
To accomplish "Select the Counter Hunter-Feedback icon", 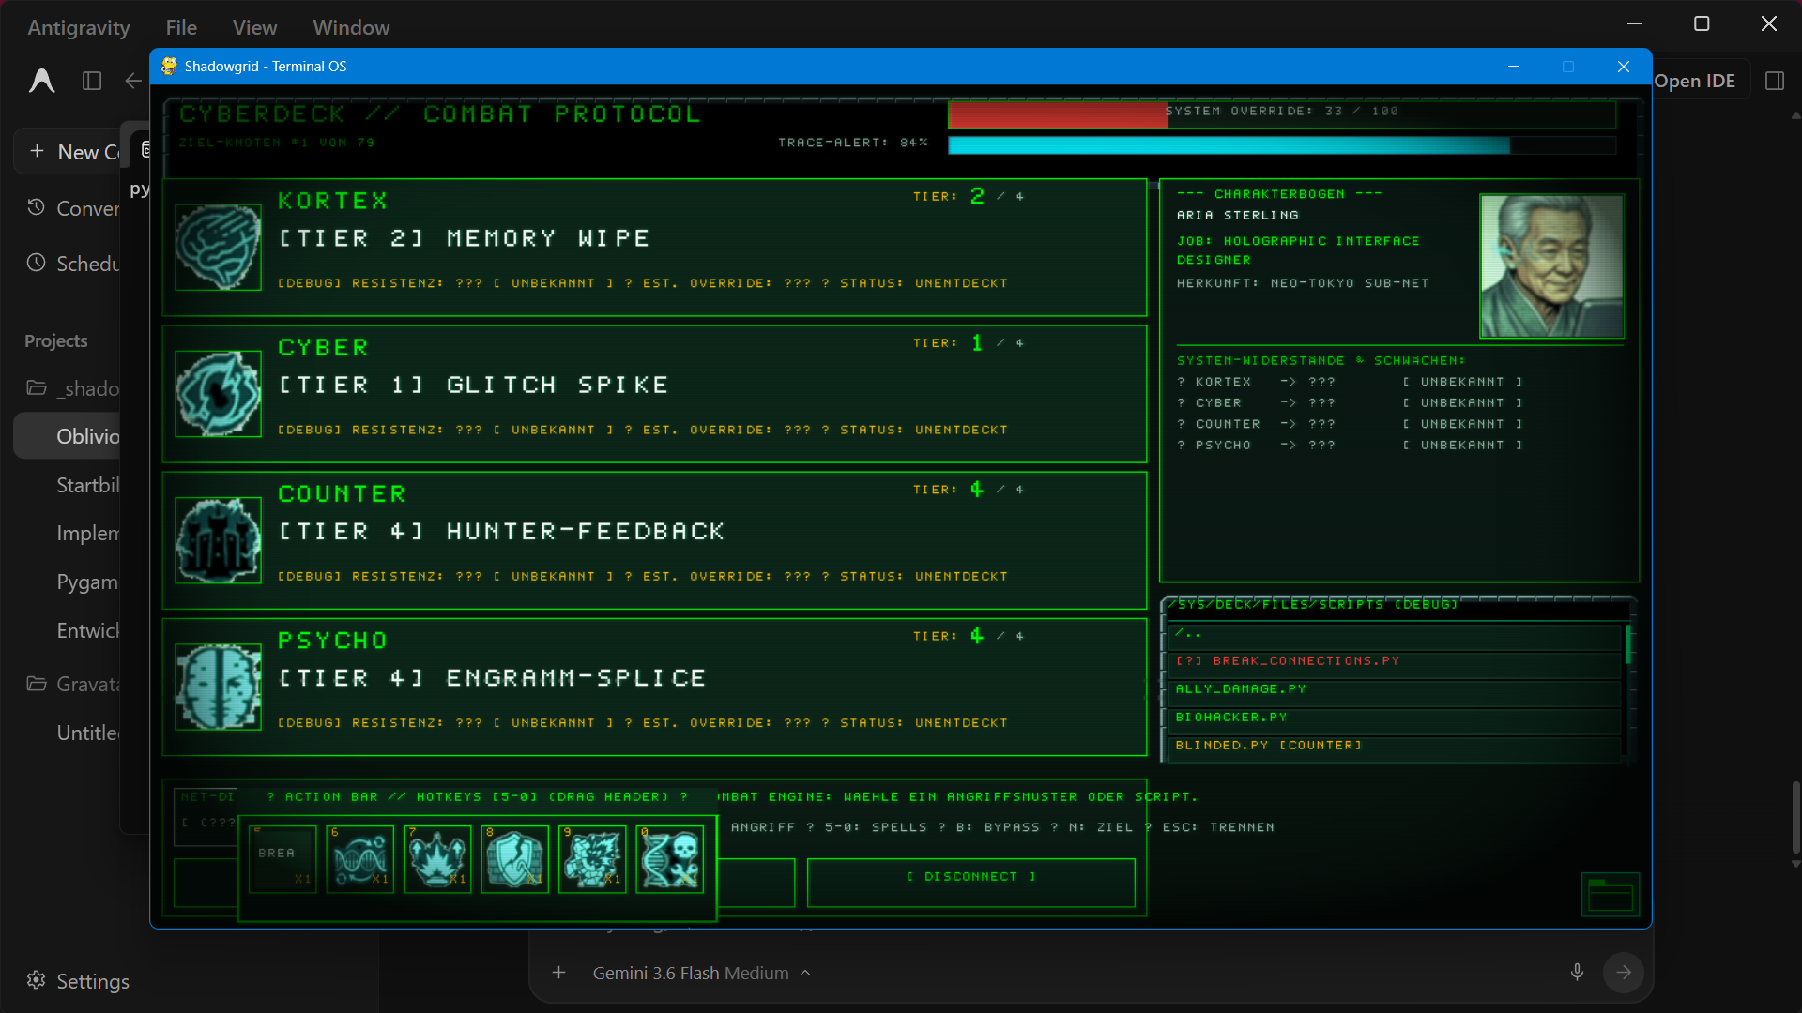I will point(219,540).
